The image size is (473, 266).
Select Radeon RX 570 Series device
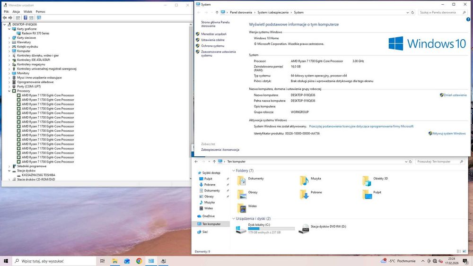35,34
